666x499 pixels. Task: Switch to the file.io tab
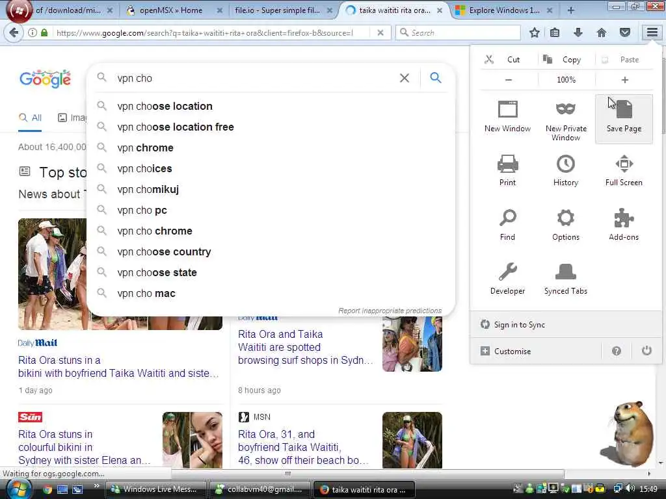coord(277,10)
